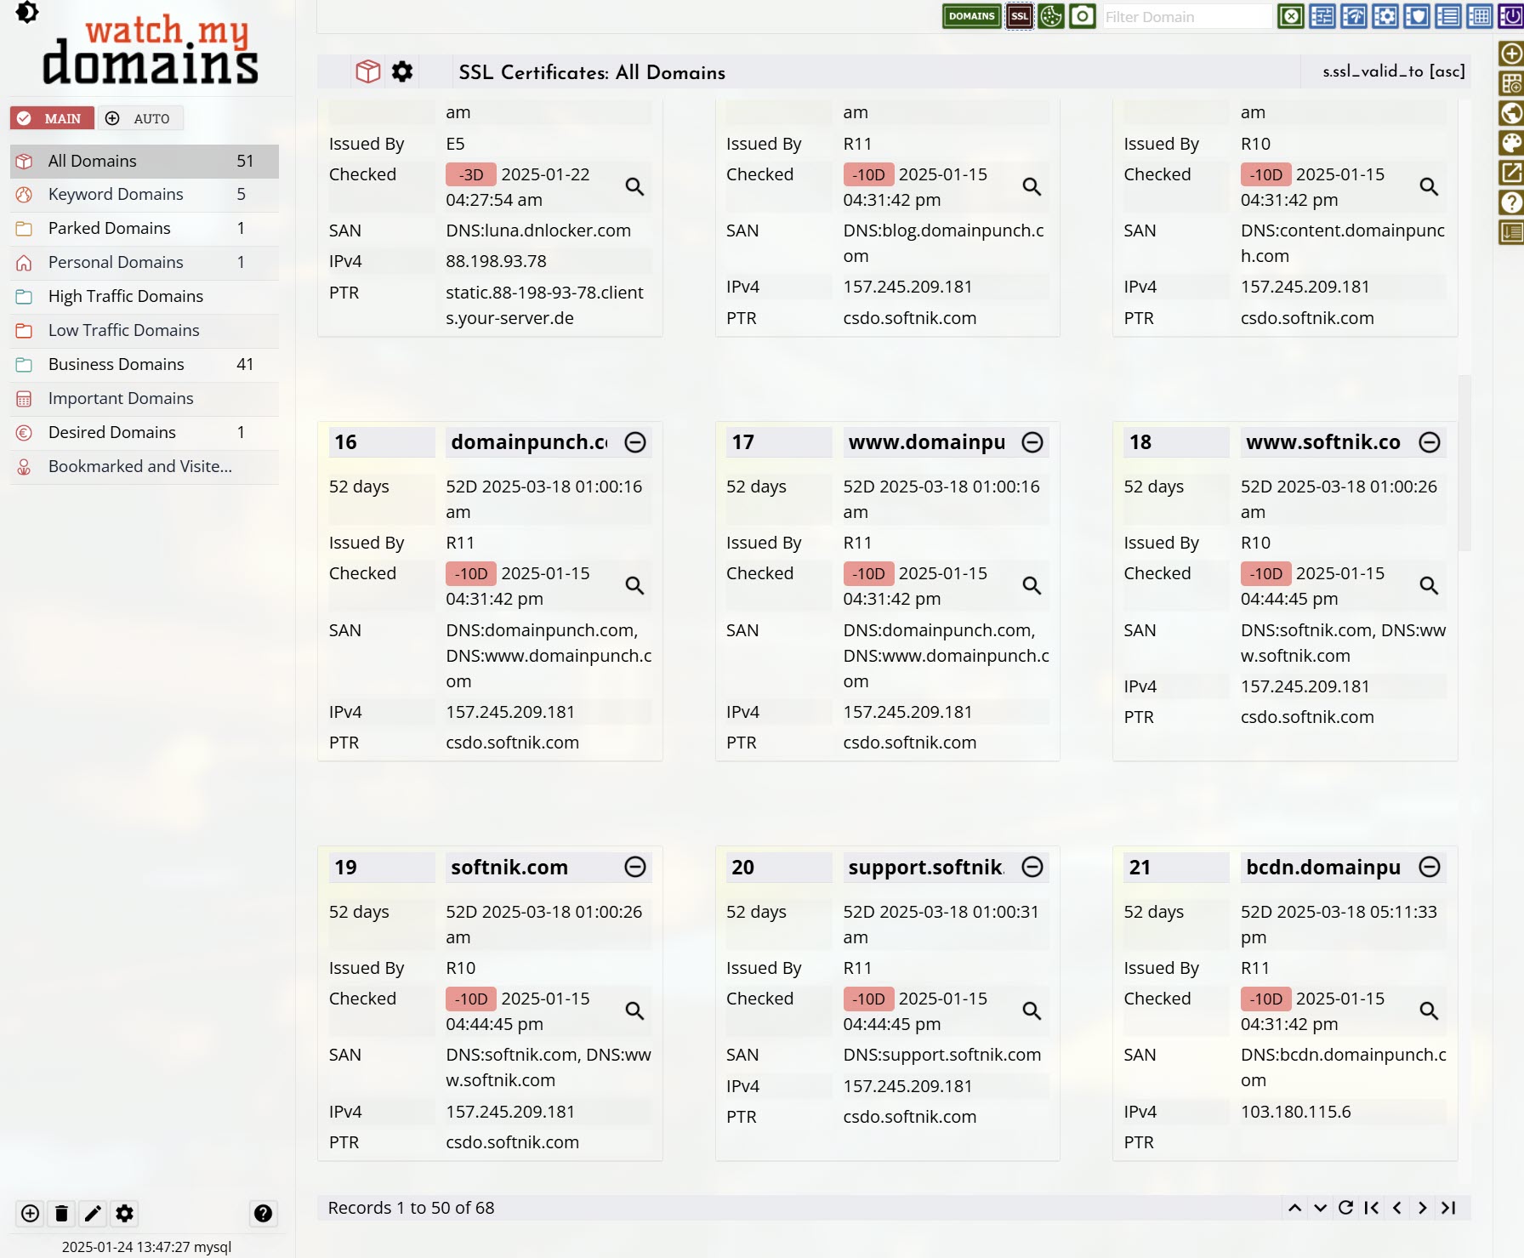The width and height of the screenshot is (1524, 1258).
Task: Collapse card 20 support.softnik
Action: pyautogui.click(x=1032, y=867)
